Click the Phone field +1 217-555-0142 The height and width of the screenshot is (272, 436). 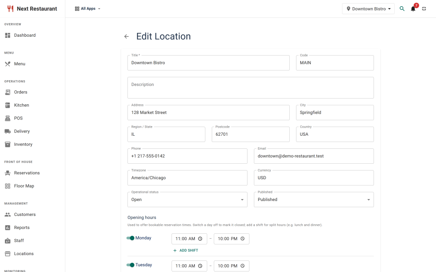[187, 156]
